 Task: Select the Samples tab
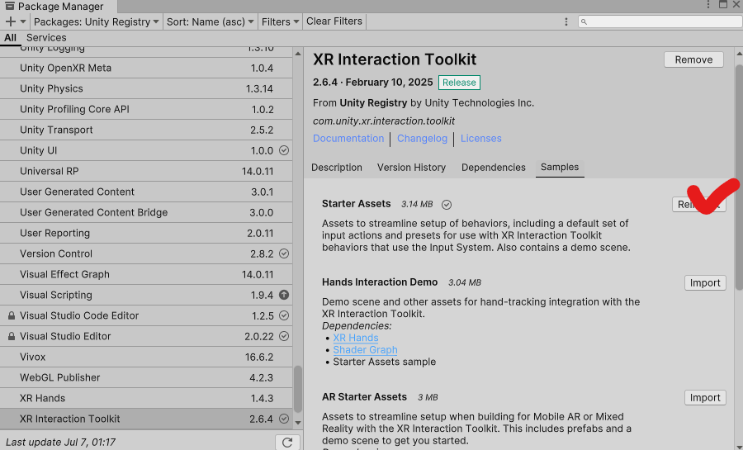[560, 168]
